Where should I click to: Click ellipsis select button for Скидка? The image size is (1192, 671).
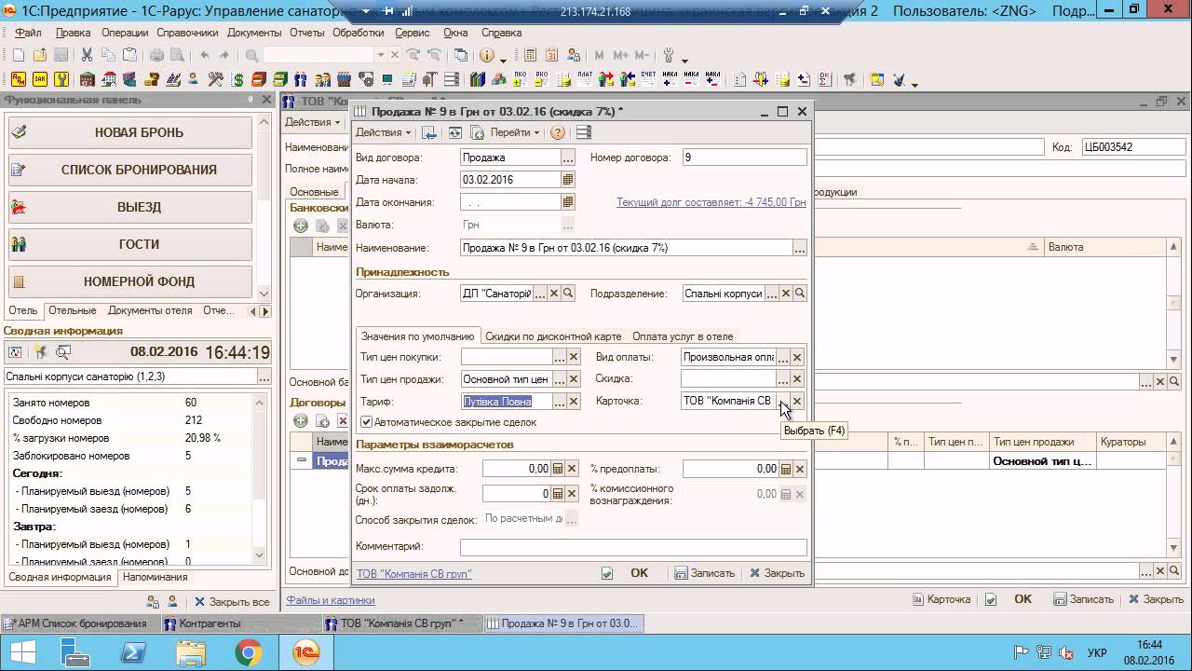point(783,379)
